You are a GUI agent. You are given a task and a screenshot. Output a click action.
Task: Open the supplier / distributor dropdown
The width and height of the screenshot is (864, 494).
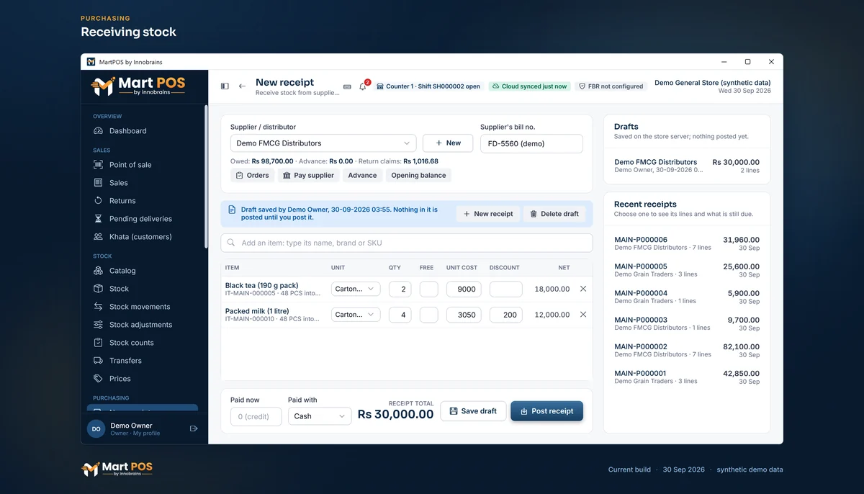pyautogui.click(x=323, y=143)
